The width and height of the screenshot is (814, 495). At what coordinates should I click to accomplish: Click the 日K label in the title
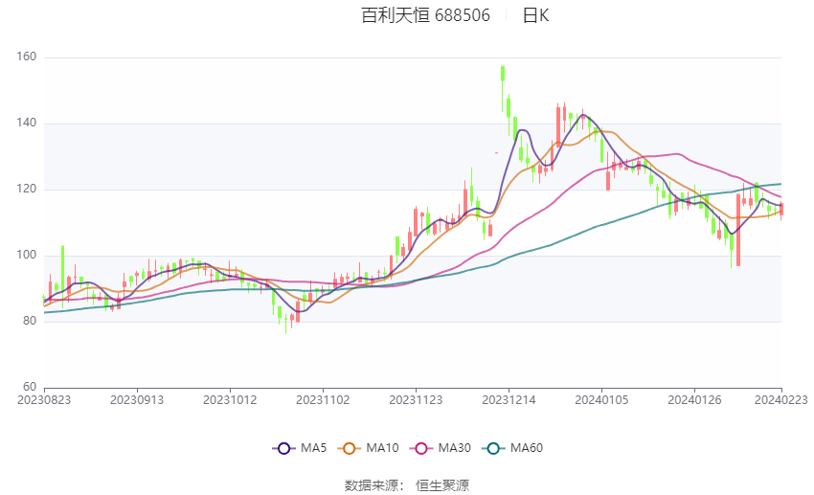(535, 15)
